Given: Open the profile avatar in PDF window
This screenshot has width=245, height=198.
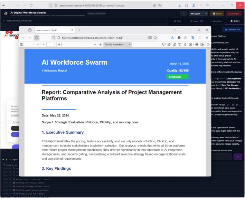Looking at the screenshot, I should (x=179, y=38).
